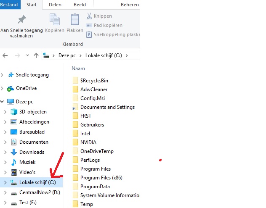The width and height of the screenshot is (266, 208).
Task: Select the Config.Msi folder
Action: click(x=89, y=98)
